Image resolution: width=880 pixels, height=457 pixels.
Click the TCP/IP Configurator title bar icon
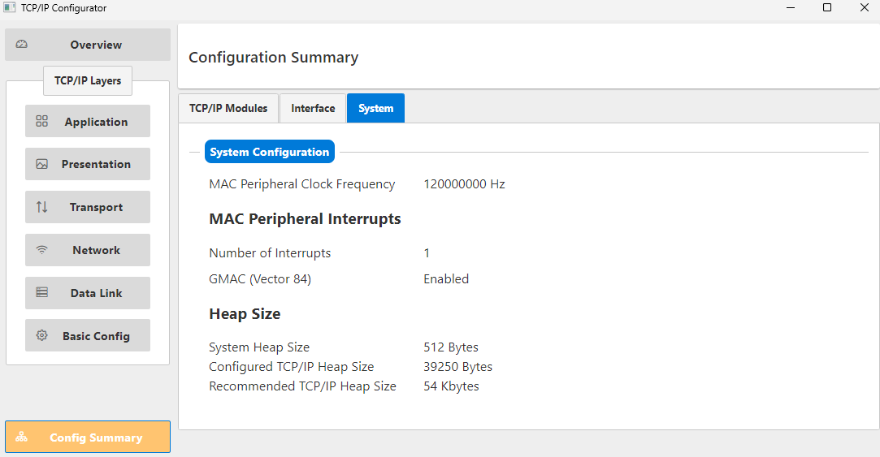point(10,8)
